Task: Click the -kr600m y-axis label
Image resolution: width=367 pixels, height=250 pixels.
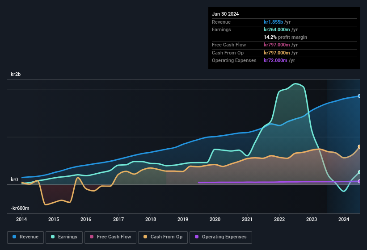Action: coord(20,208)
